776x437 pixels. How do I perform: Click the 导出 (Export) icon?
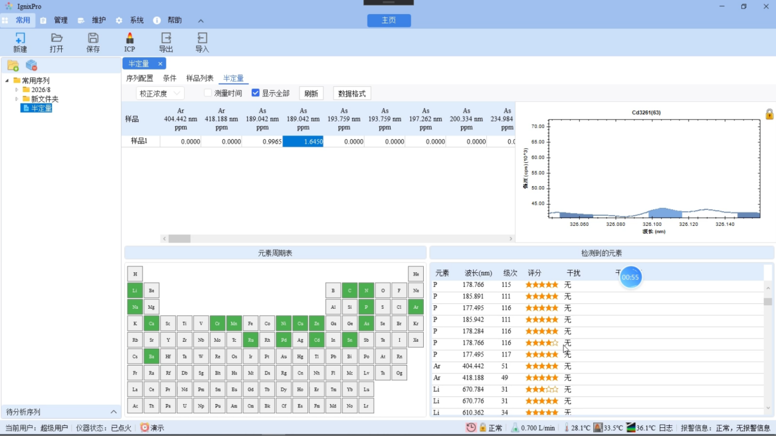coord(166,38)
